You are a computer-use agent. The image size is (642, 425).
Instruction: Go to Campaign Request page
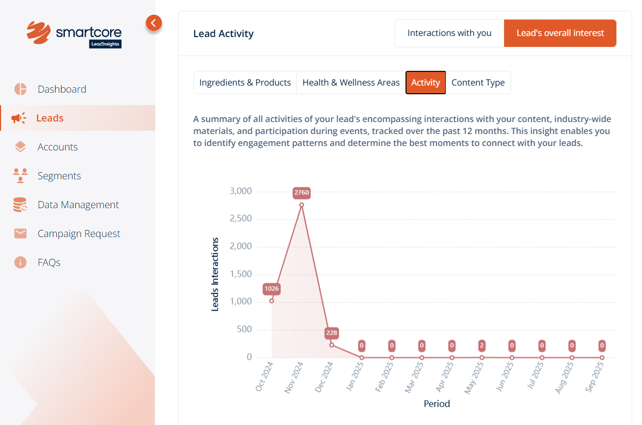click(x=78, y=234)
